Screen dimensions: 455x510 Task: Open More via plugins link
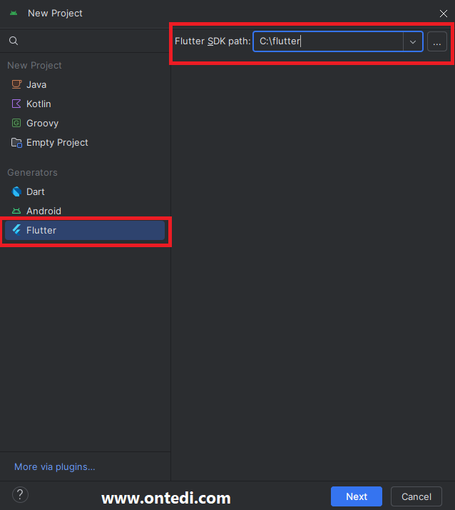tap(55, 466)
